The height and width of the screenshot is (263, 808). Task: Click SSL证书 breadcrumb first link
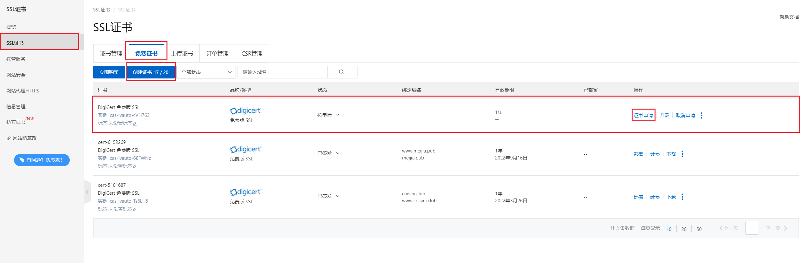pyautogui.click(x=102, y=10)
